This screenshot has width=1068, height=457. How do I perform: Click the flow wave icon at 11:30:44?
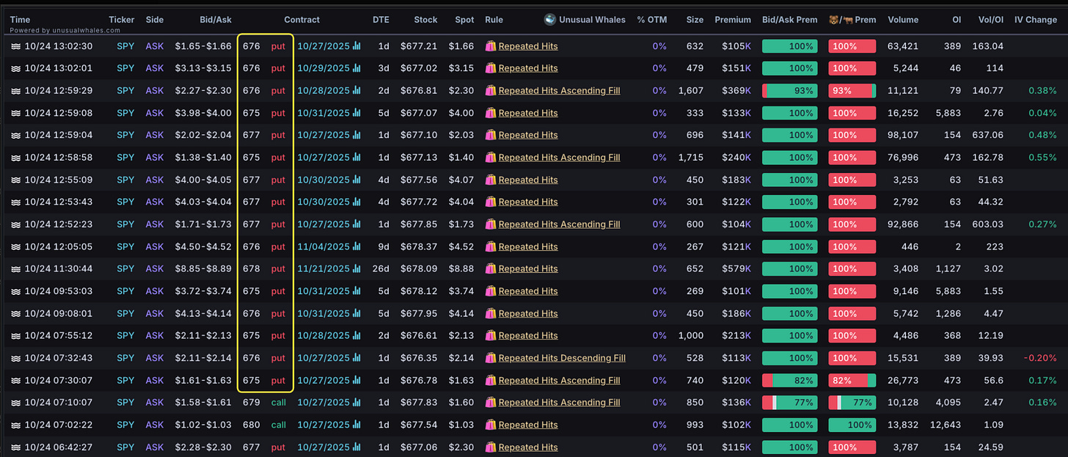(x=15, y=269)
